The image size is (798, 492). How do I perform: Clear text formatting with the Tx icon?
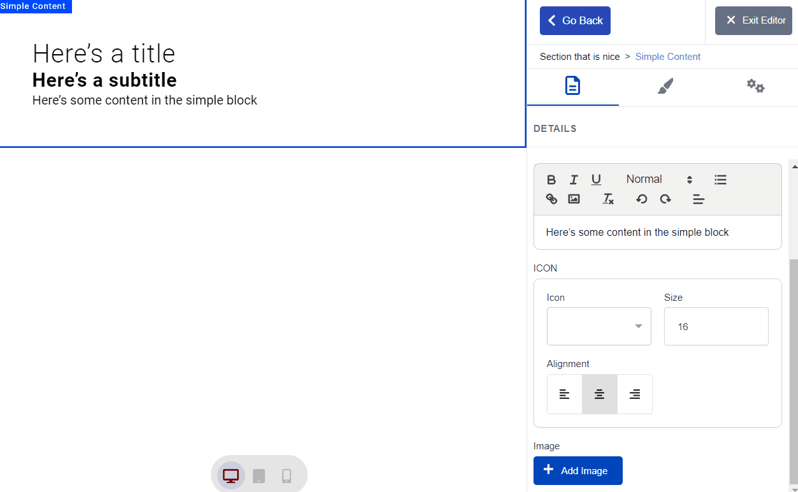pyautogui.click(x=607, y=199)
